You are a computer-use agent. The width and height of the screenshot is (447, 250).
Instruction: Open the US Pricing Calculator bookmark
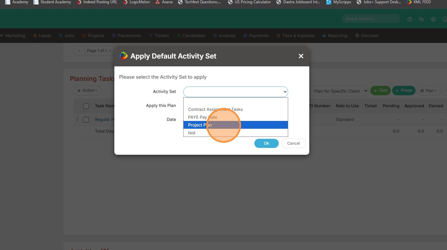[x=249, y=2]
